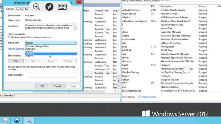Image resolution: width=221 pixels, height=124 pixels.
Task: Click the horizontal scrollbar right arrow
Action: point(115,92)
